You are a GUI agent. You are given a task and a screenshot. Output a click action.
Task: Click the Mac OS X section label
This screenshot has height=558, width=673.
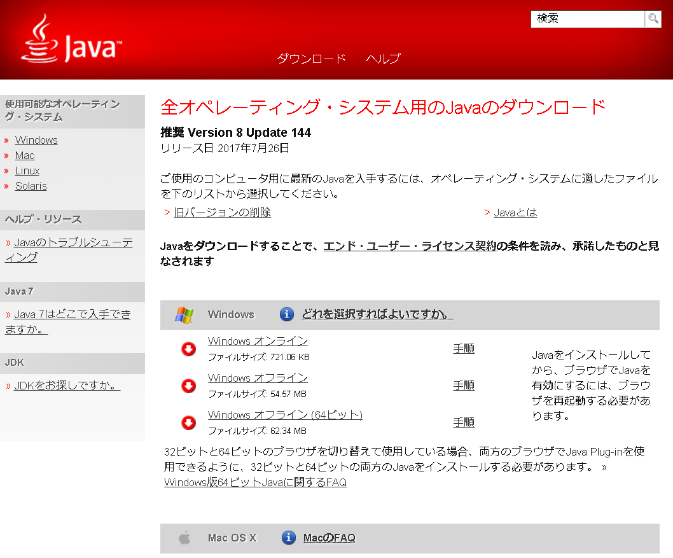point(232,538)
